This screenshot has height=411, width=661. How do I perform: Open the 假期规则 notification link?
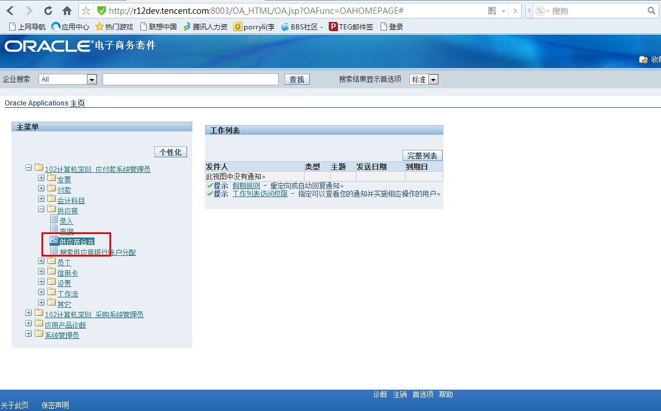click(x=246, y=185)
